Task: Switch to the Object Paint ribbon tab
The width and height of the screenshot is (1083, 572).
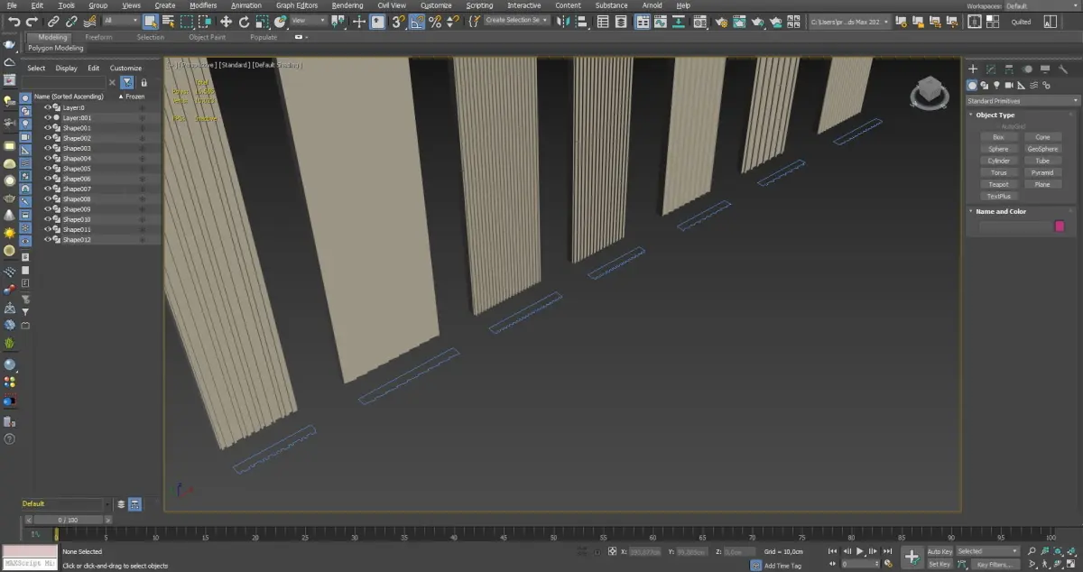Action: (x=208, y=37)
